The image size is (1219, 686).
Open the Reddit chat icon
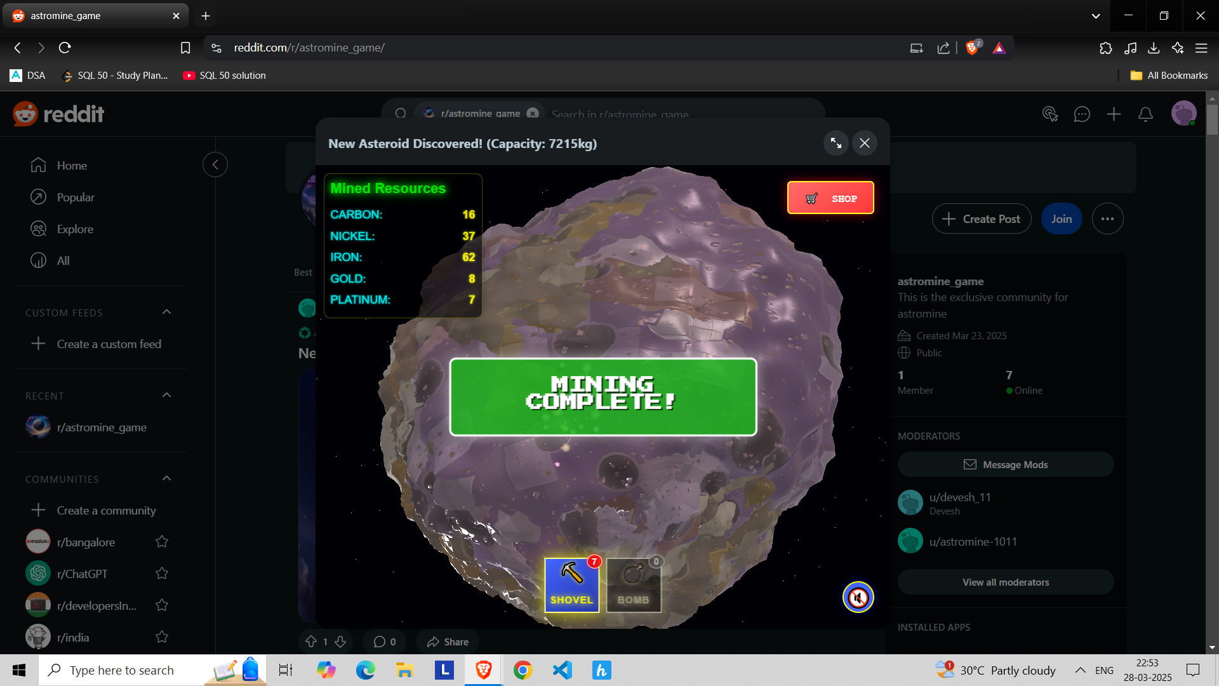(1082, 114)
